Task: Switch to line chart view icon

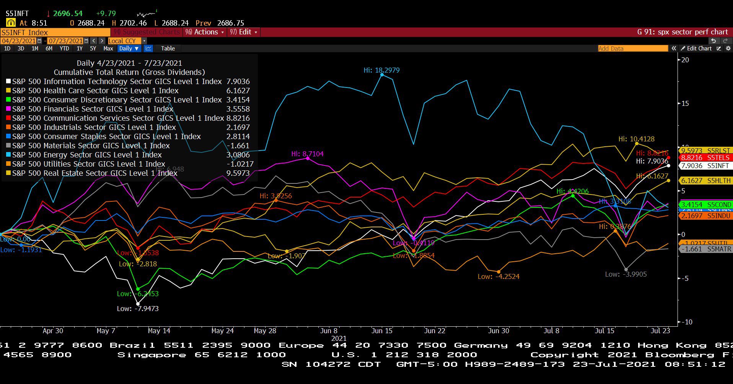Action: (x=148, y=49)
